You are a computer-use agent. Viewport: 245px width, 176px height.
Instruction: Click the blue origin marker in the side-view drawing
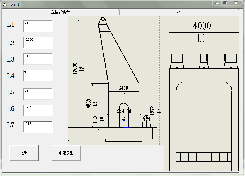coord(124,127)
